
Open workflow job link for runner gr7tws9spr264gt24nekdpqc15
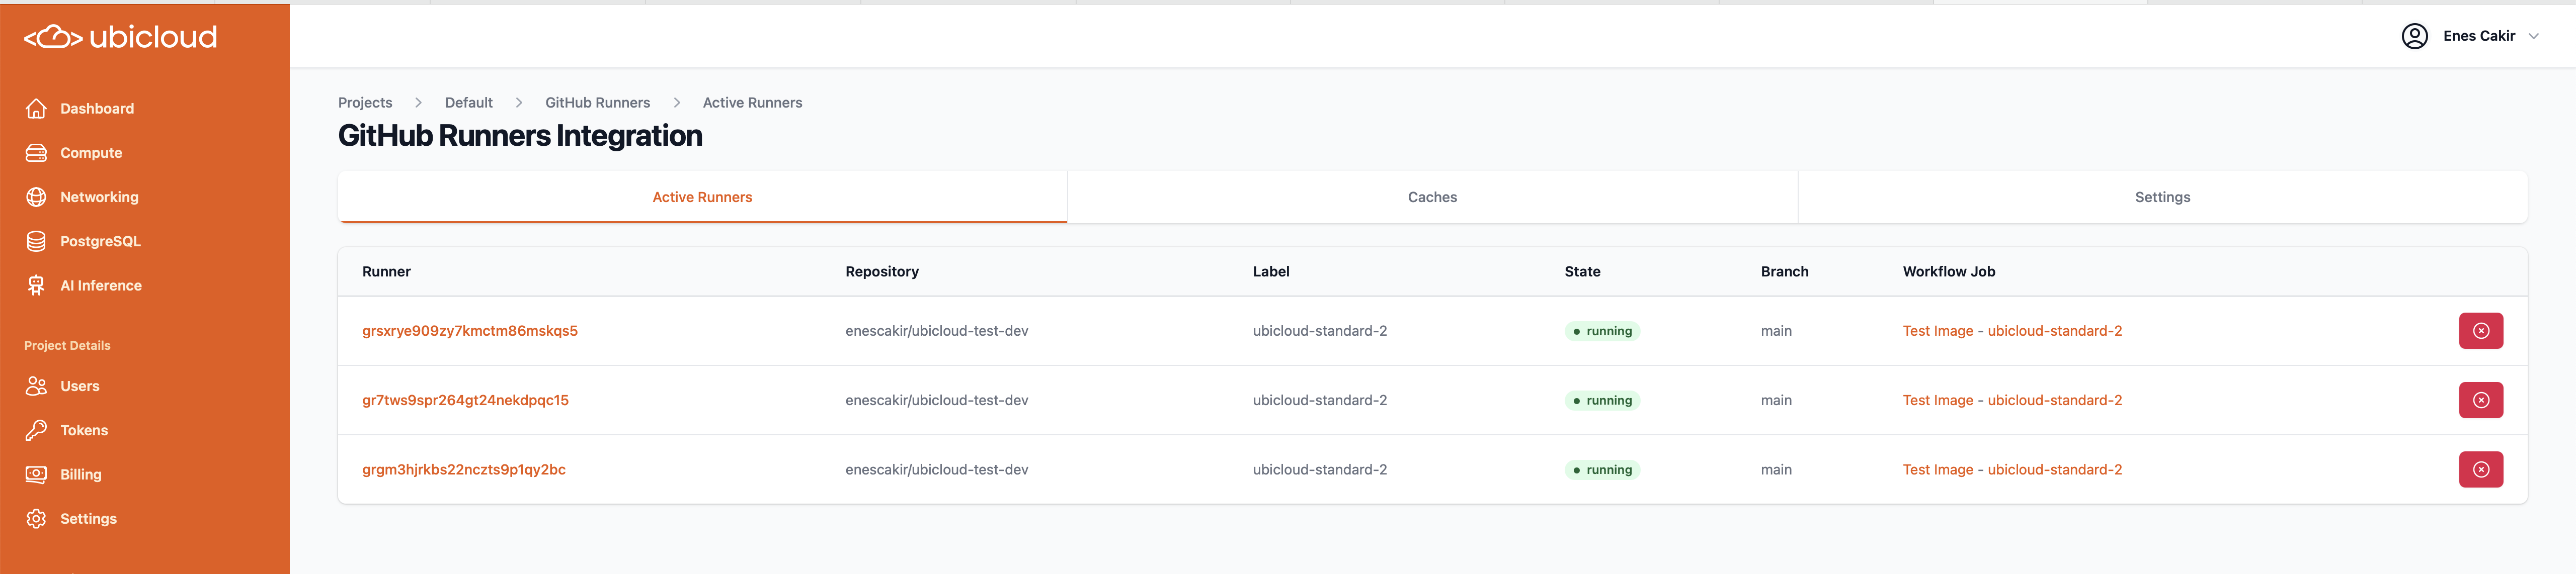pos(2012,400)
